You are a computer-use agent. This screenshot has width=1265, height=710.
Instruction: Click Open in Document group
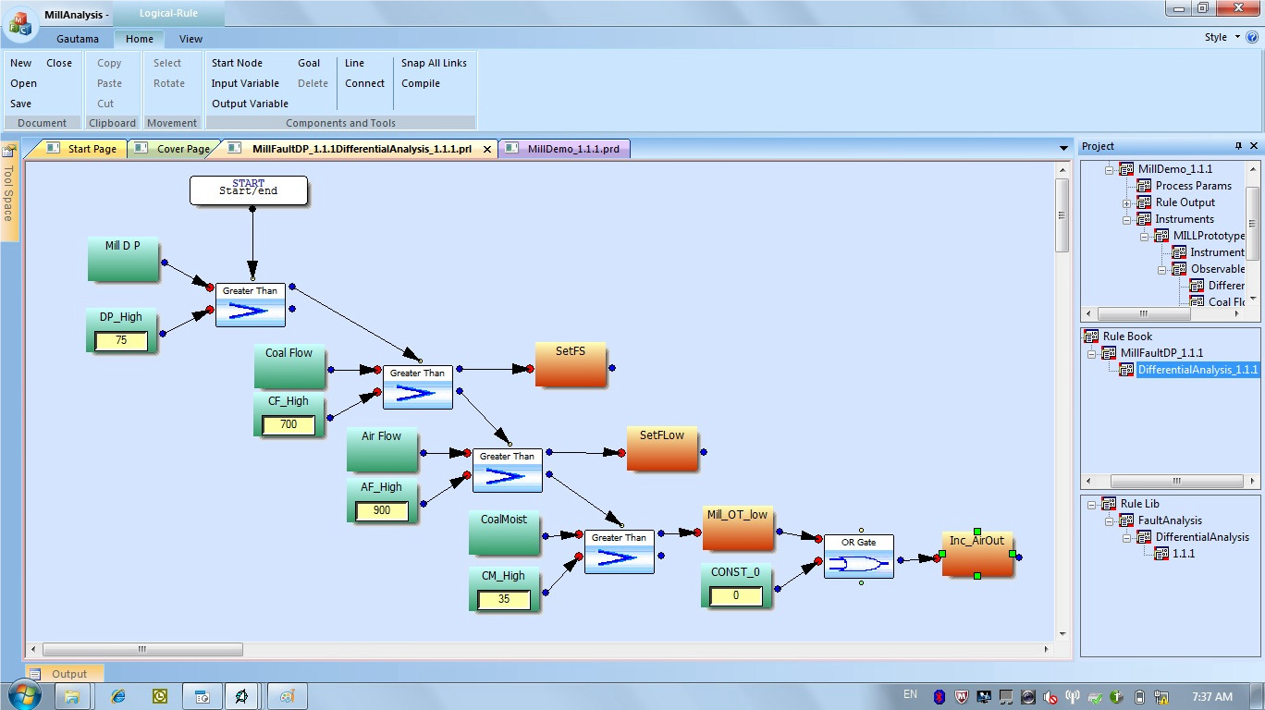click(24, 83)
